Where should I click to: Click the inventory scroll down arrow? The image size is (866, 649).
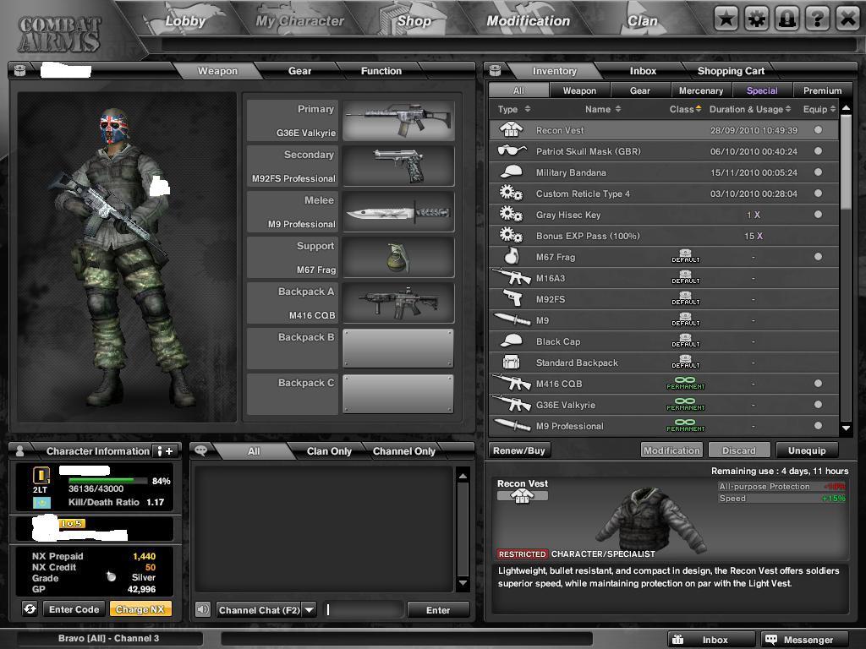tap(846, 428)
